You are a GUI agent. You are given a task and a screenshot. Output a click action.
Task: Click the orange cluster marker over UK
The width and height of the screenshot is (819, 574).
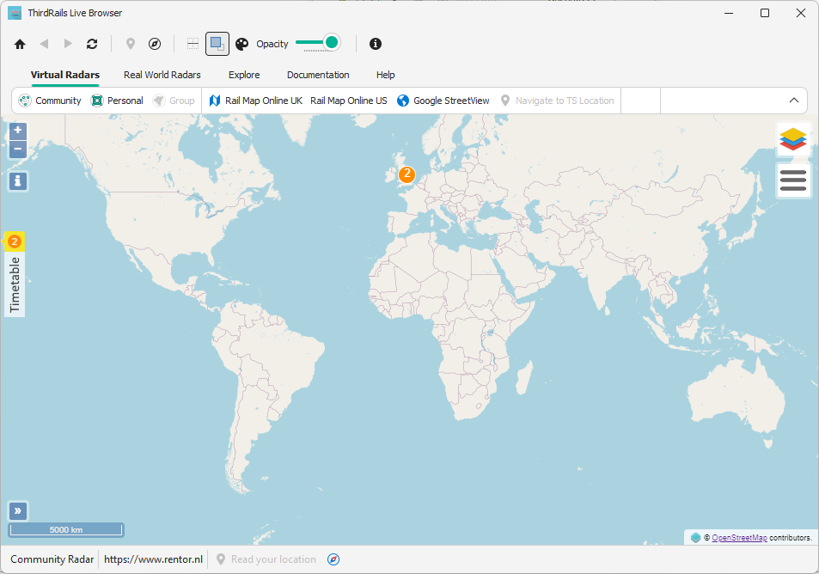click(406, 174)
